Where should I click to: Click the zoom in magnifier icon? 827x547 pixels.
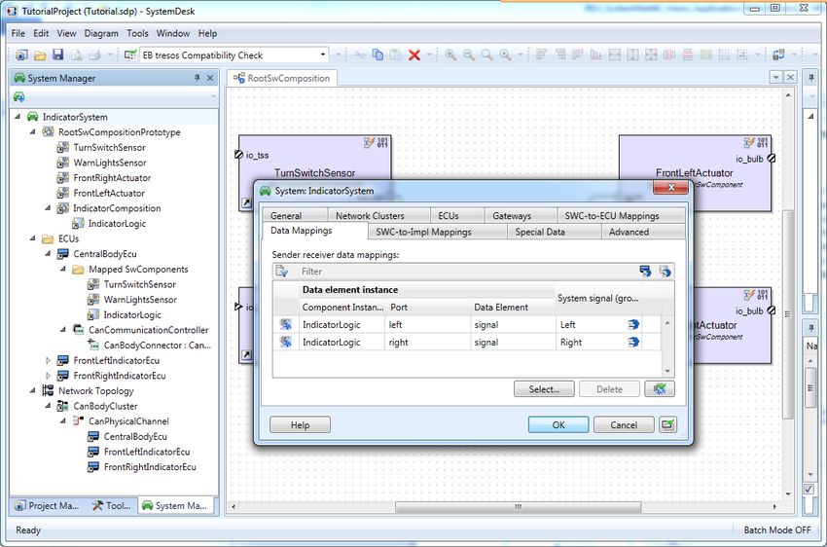coord(450,55)
